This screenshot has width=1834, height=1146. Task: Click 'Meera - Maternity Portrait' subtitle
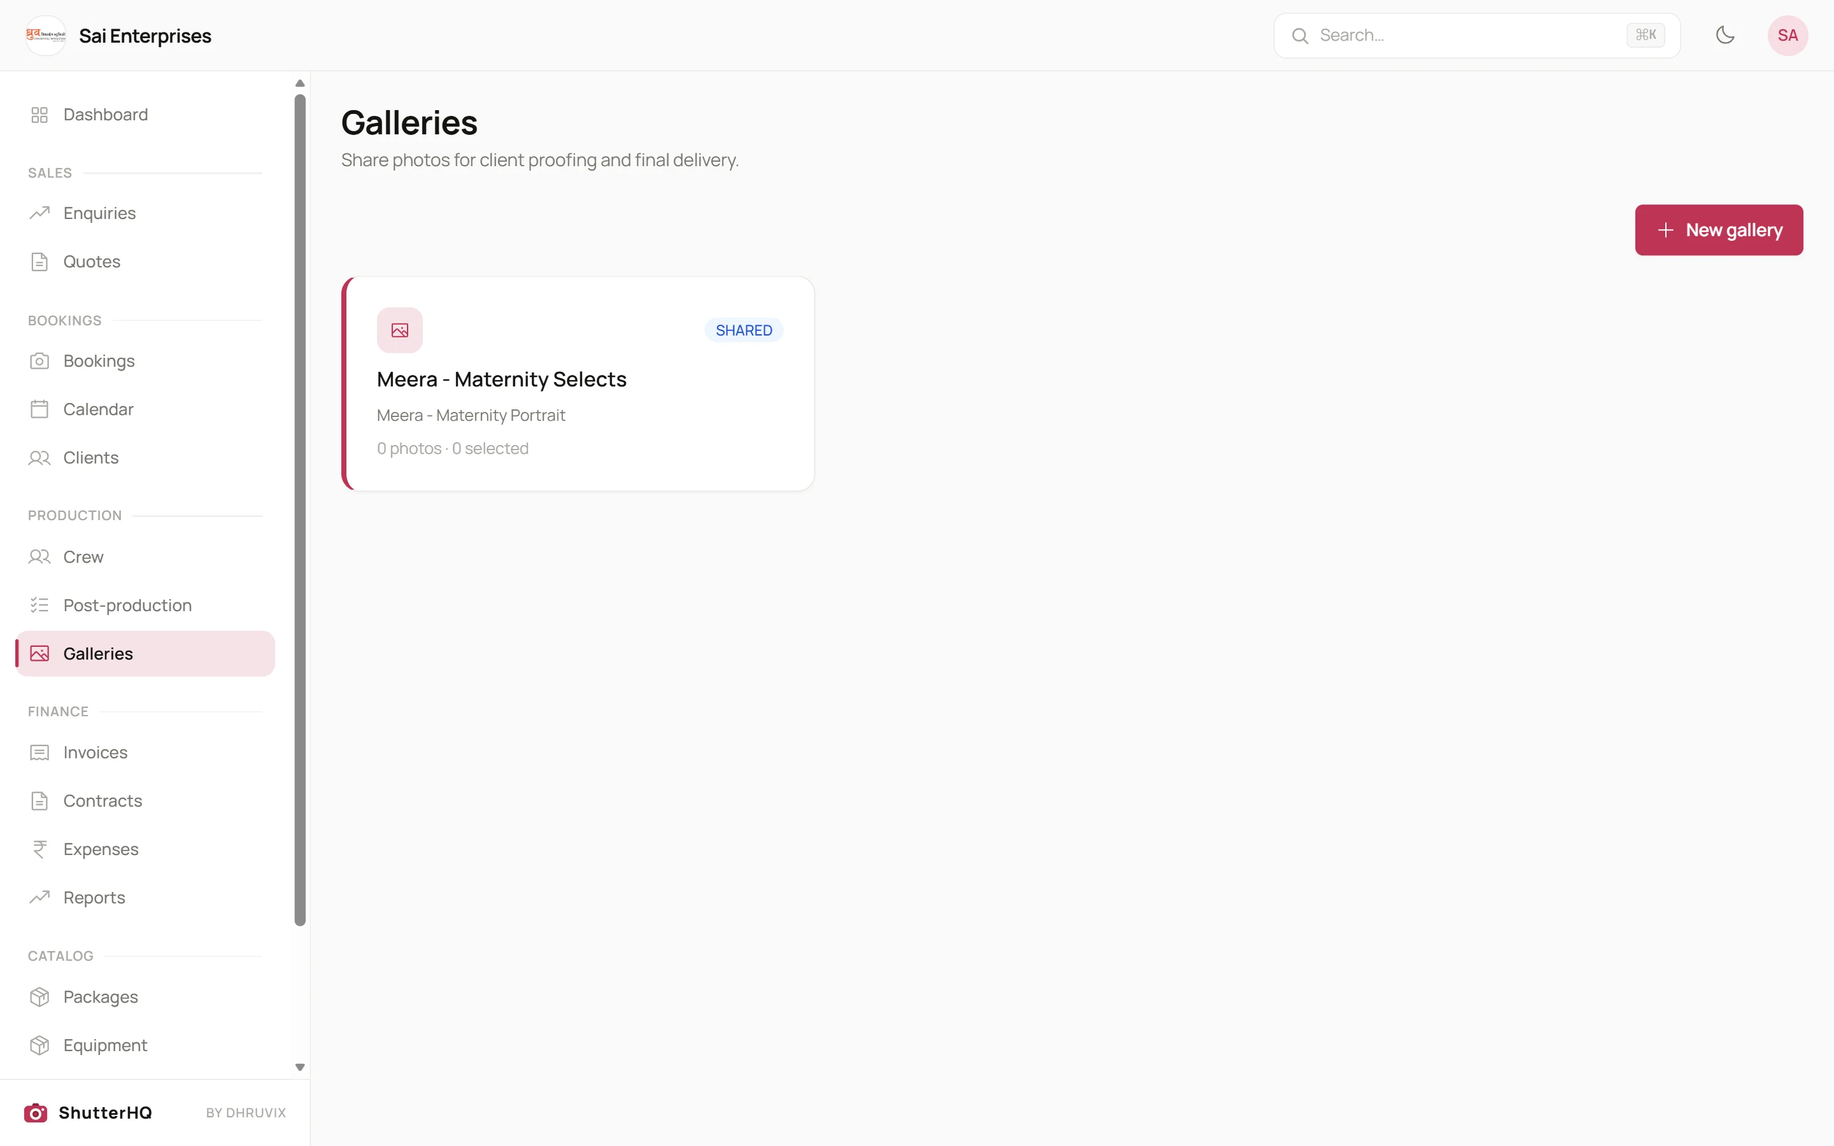[x=471, y=415]
